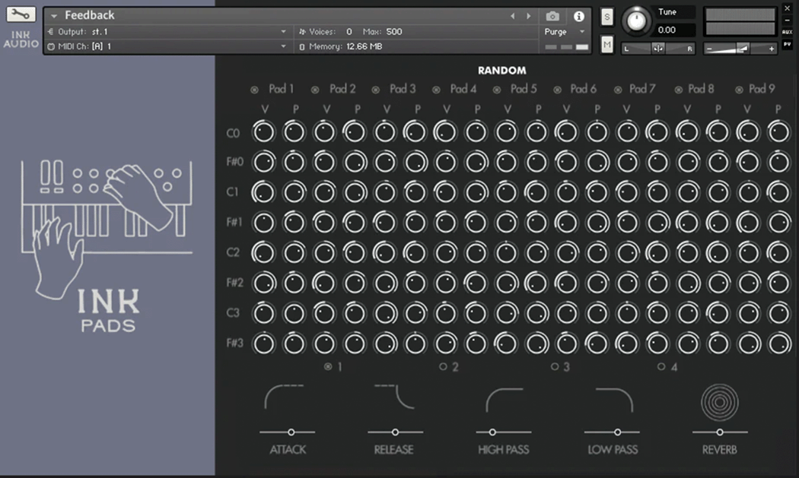The image size is (799, 478).
Task: Click the output volume slider
Action: pos(740,49)
